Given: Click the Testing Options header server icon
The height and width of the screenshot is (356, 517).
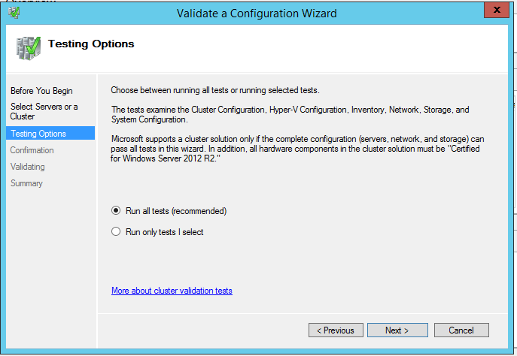Looking at the screenshot, I should click(28, 48).
